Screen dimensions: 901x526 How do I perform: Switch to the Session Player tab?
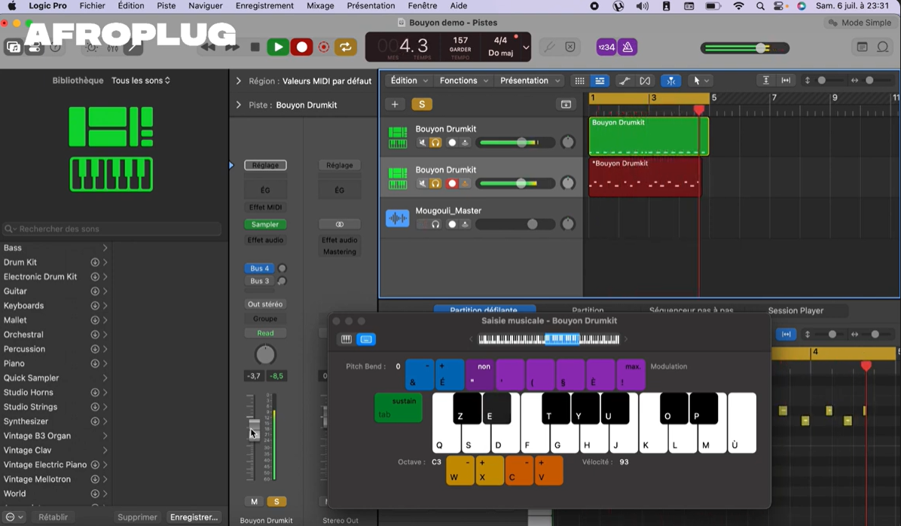click(795, 310)
